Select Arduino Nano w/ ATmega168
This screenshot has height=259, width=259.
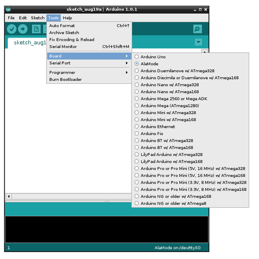click(x=190, y=92)
